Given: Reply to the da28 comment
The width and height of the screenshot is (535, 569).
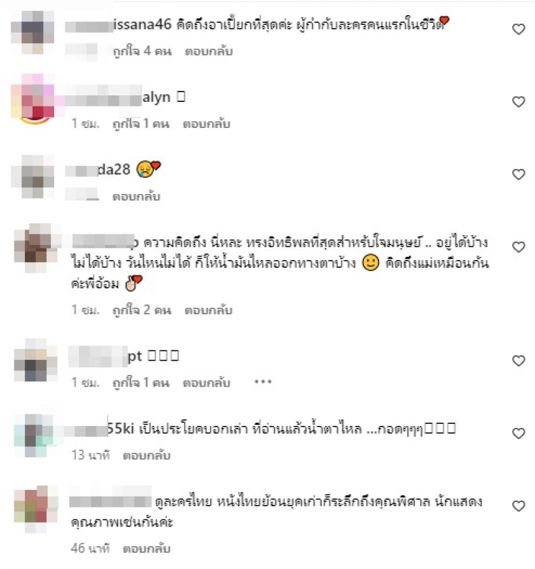Looking at the screenshot, I should (136, 197).
